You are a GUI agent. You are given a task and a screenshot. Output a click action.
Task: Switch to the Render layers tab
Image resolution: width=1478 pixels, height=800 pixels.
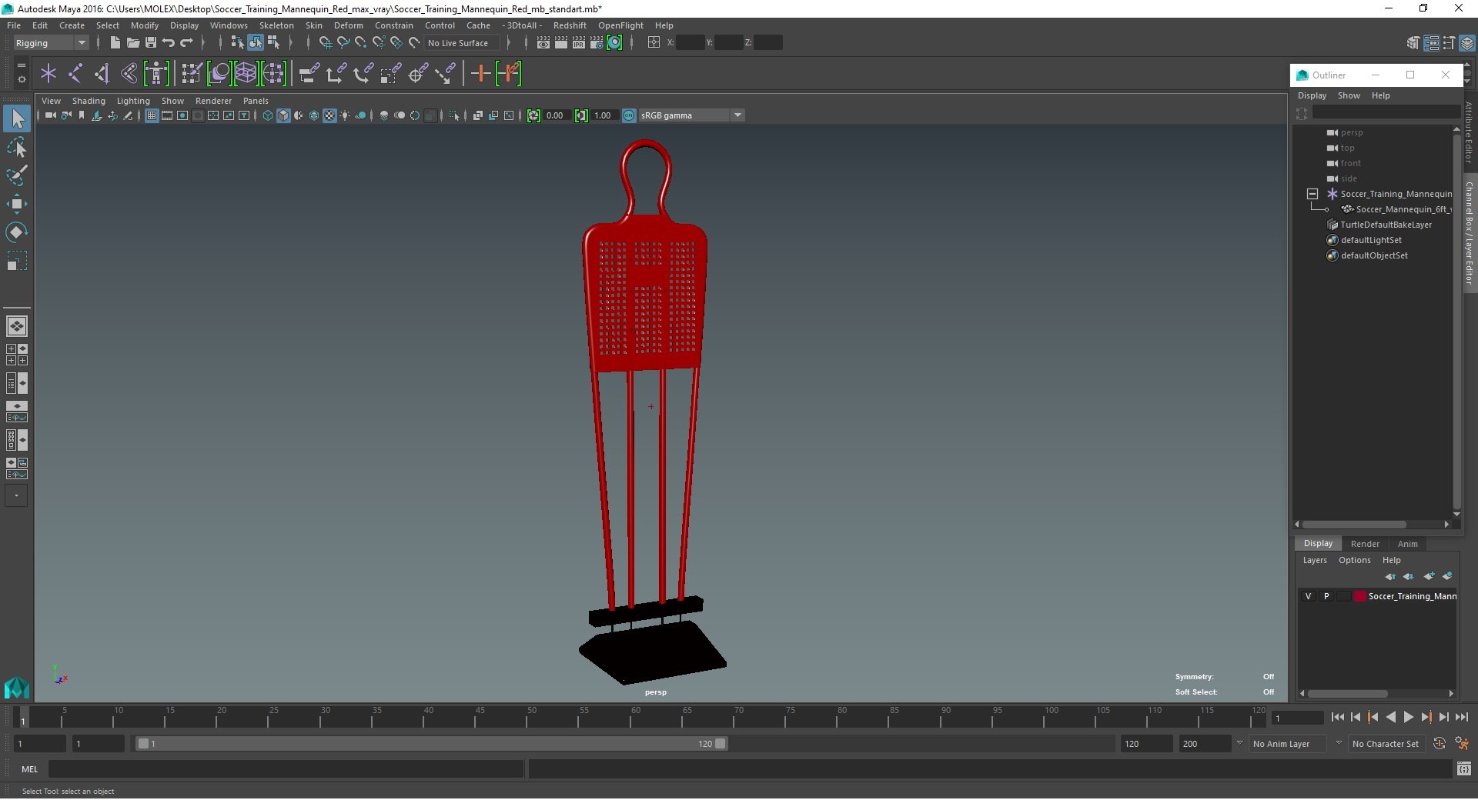coord(1365,544)
